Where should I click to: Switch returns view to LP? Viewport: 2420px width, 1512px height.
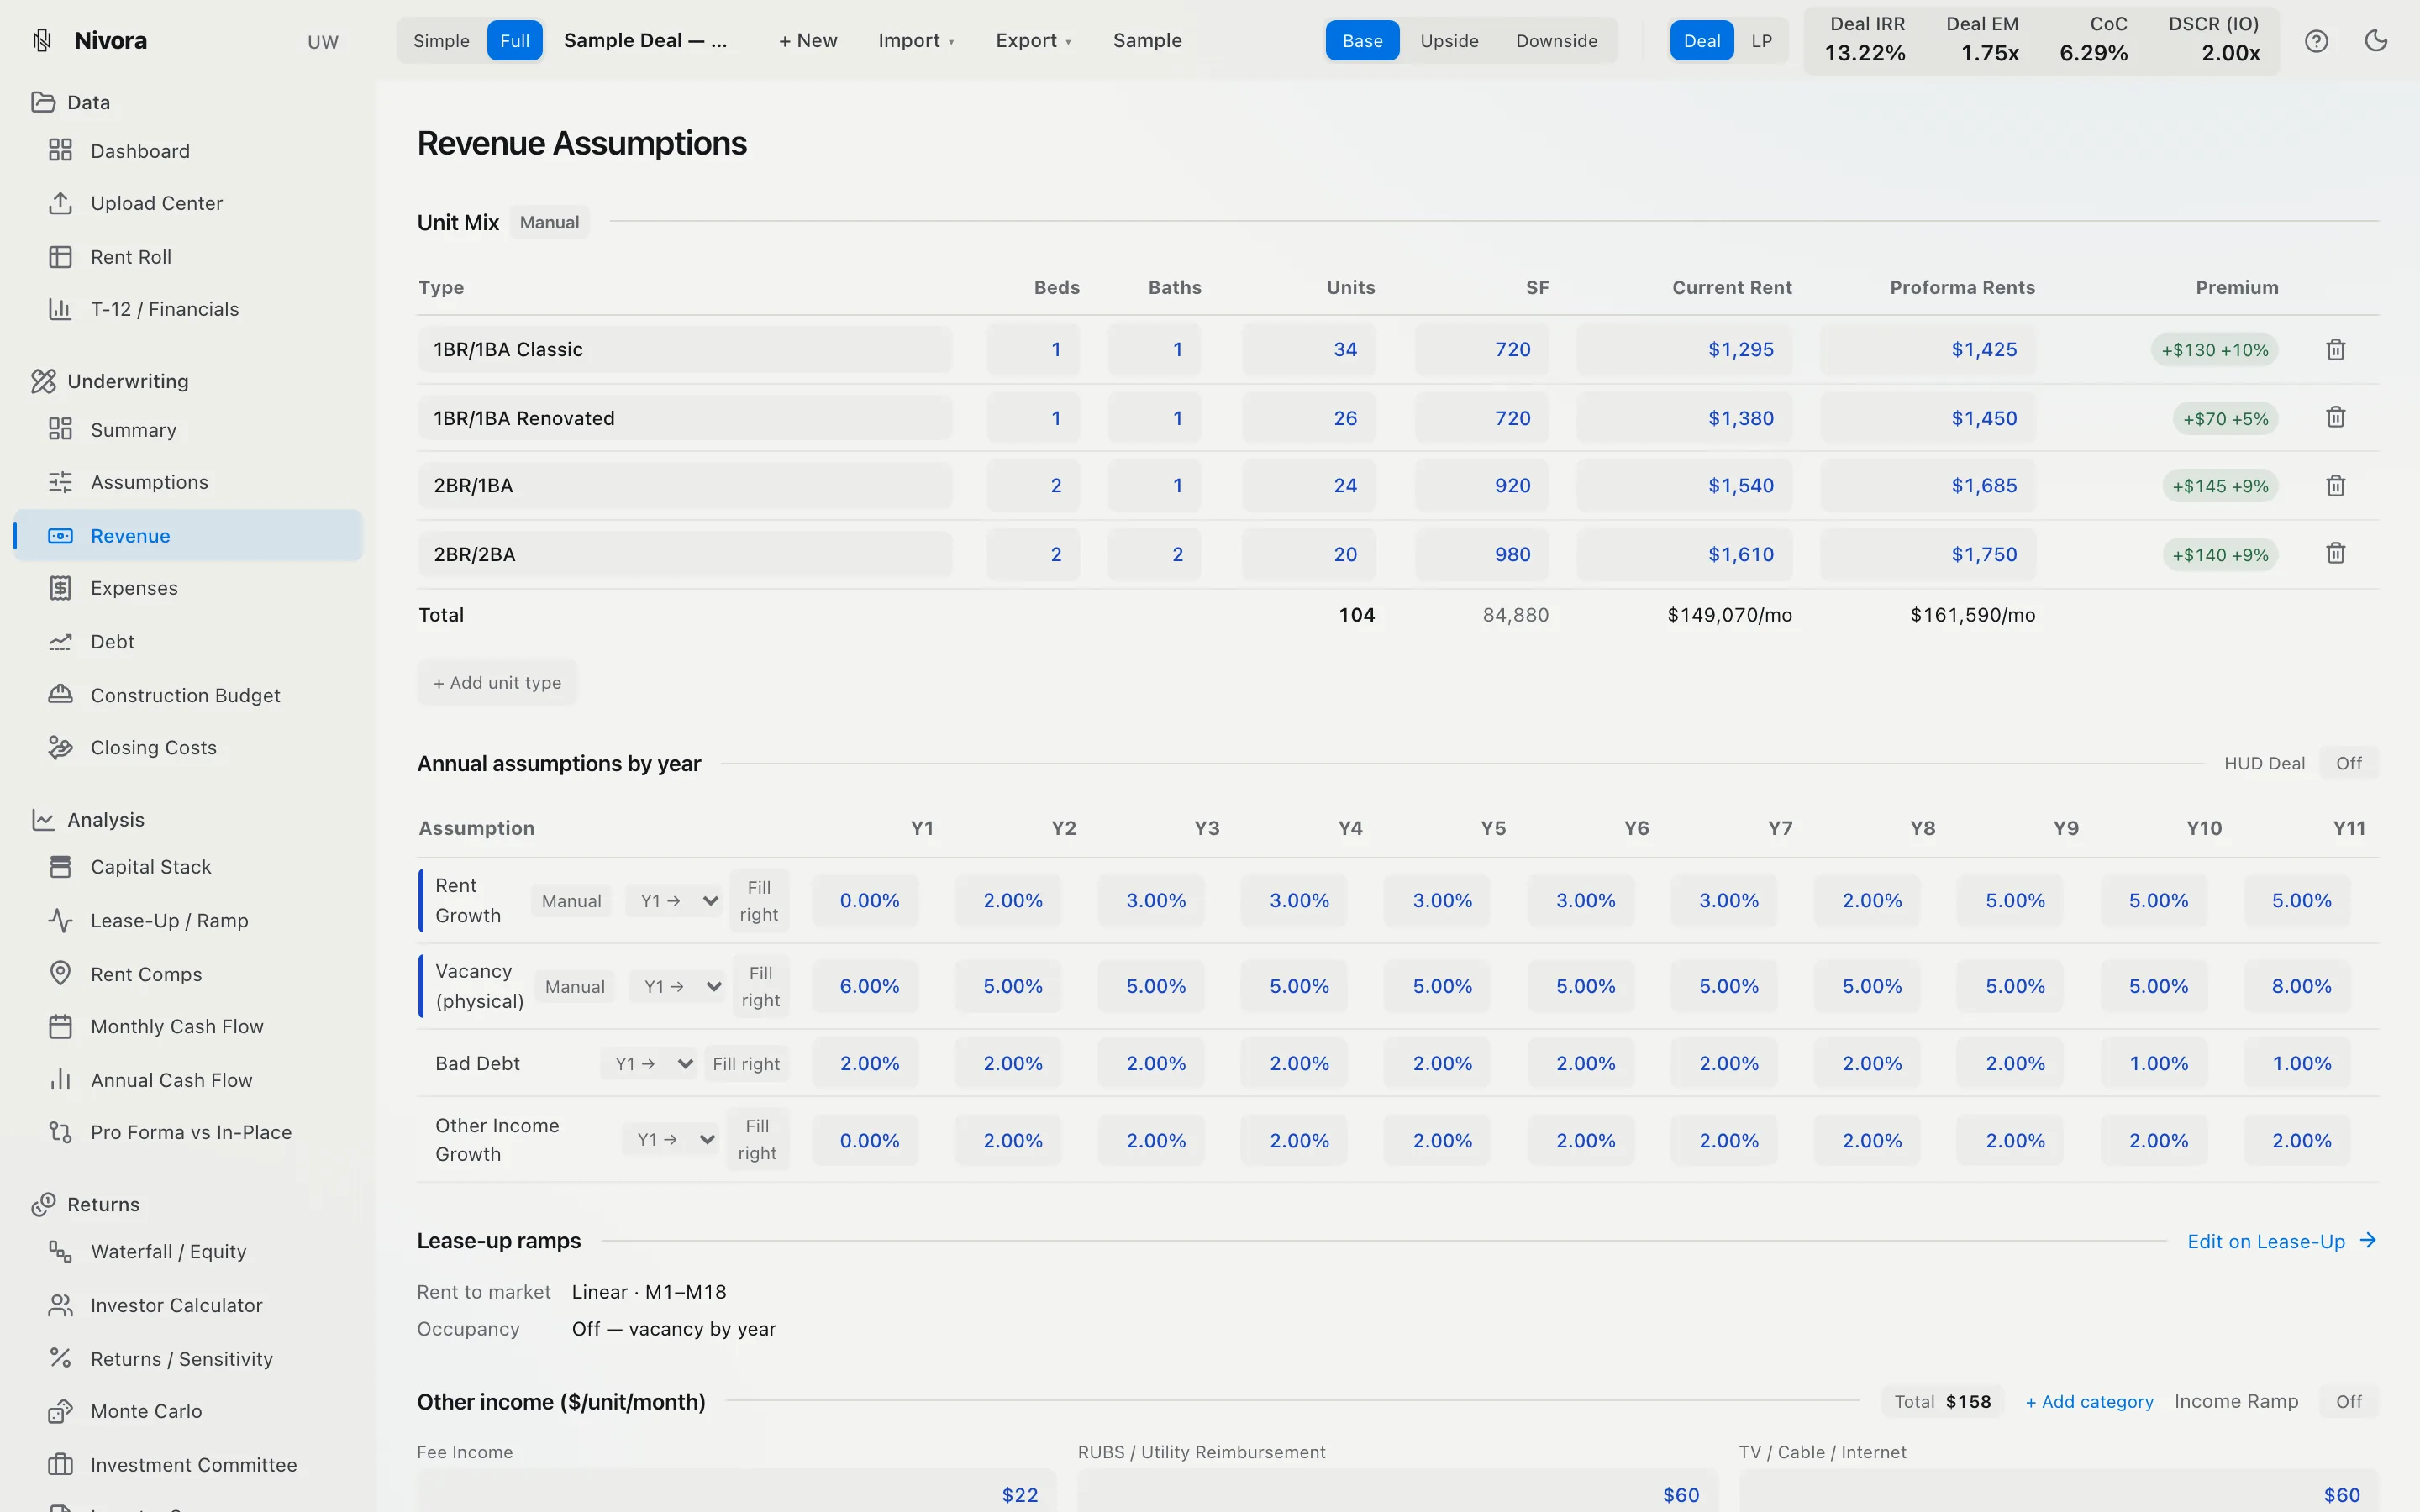(x=1761, y=41)
